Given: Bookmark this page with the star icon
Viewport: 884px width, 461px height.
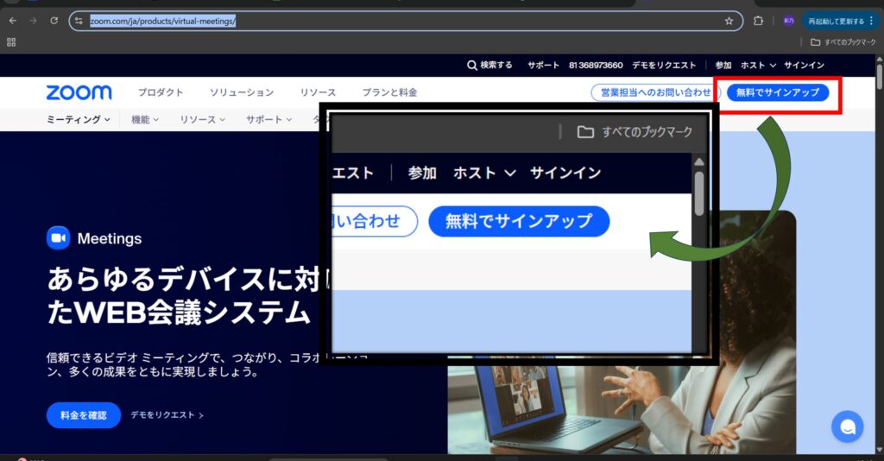Looking at the screenshot, I should [729, 21].
